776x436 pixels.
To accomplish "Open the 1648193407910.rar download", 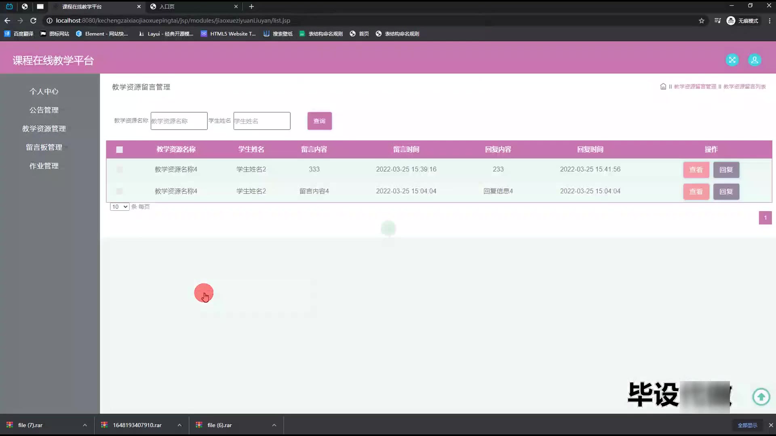I will [137, 425].
